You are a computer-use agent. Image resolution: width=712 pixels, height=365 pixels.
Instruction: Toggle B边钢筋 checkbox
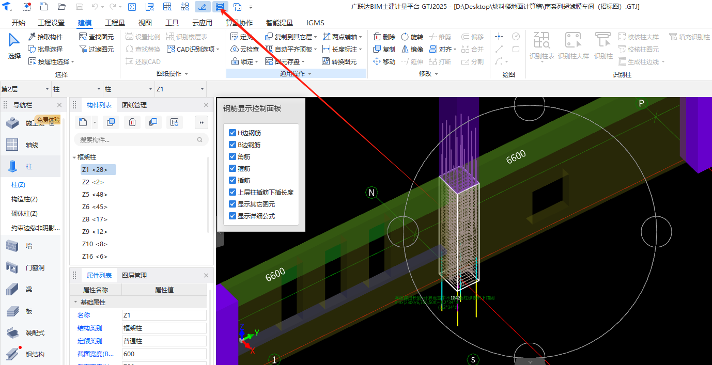click(x=233, y=145)
